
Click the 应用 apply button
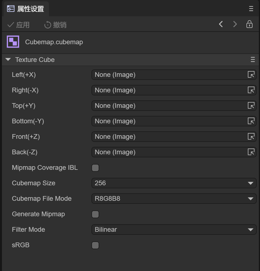[19, 25]
